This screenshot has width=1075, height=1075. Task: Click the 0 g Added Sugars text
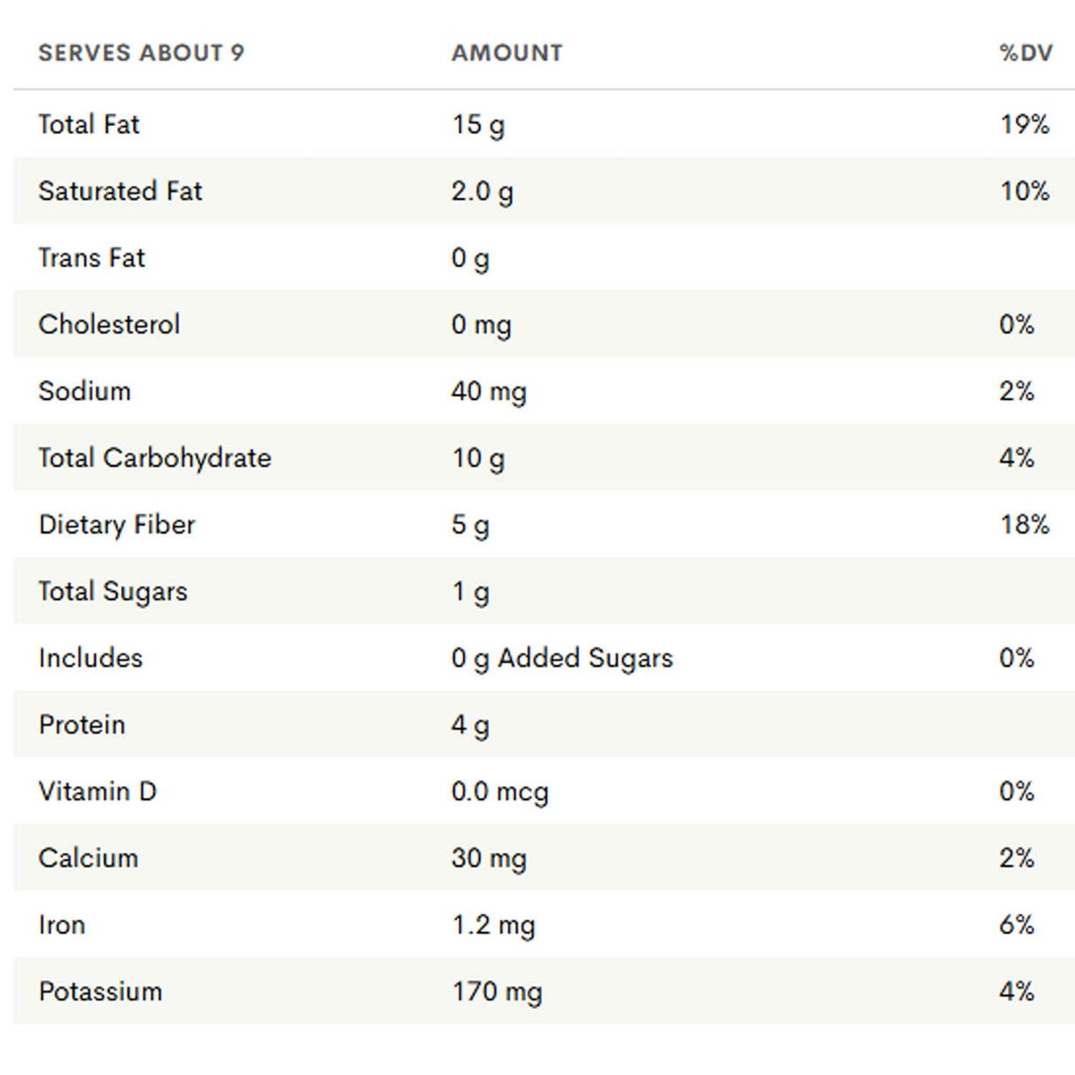(x=561, y=658)
